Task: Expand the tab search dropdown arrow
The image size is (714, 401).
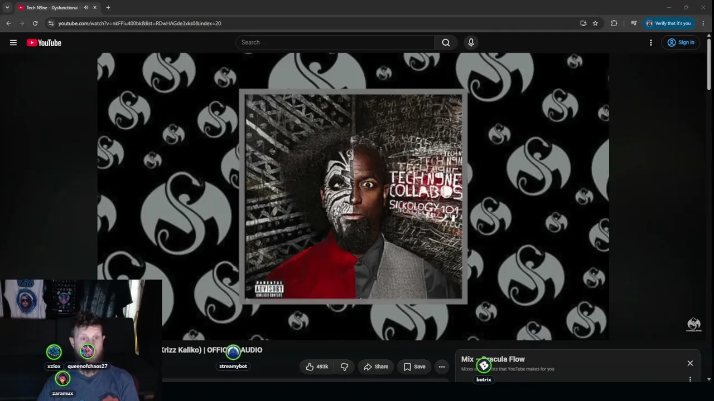Action: tap(7, 7)
